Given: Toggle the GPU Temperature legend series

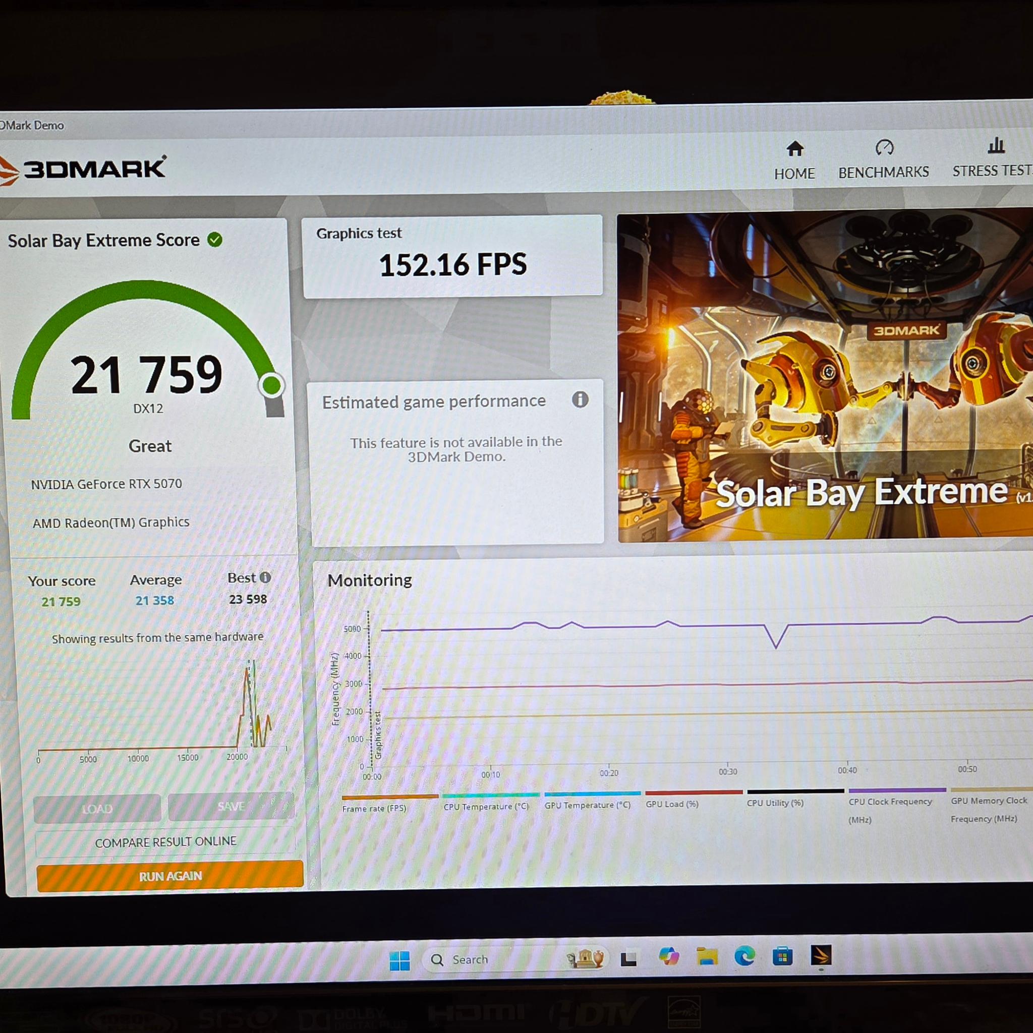Looking at the screenshot, I should point(587,805).
